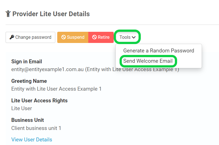Screen dimensions: 219x145
Task: Click the entity sign in email address
Action: 47,69
